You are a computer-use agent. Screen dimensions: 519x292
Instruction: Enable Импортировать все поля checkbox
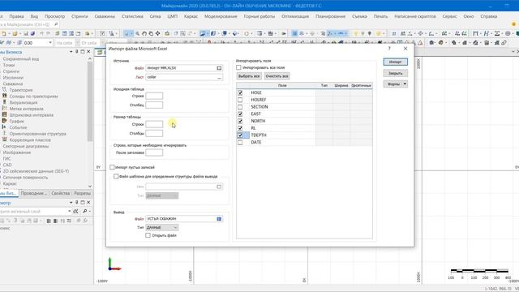tap(238, 67)
